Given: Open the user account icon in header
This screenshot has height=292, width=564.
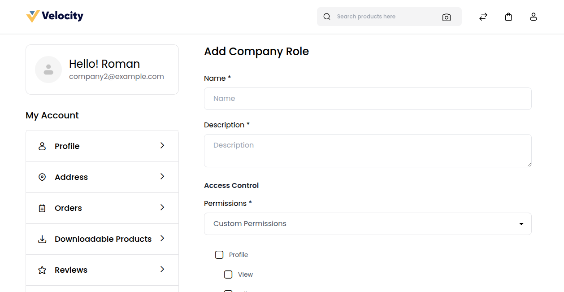Looking at the screenshot, I should click(x=533, y=17).
